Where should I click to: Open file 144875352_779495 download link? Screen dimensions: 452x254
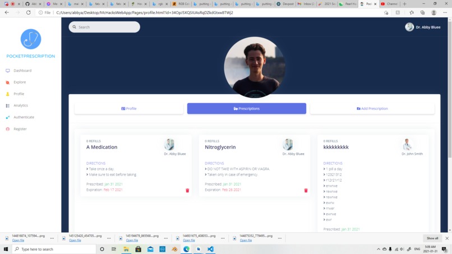pos(246,240)
